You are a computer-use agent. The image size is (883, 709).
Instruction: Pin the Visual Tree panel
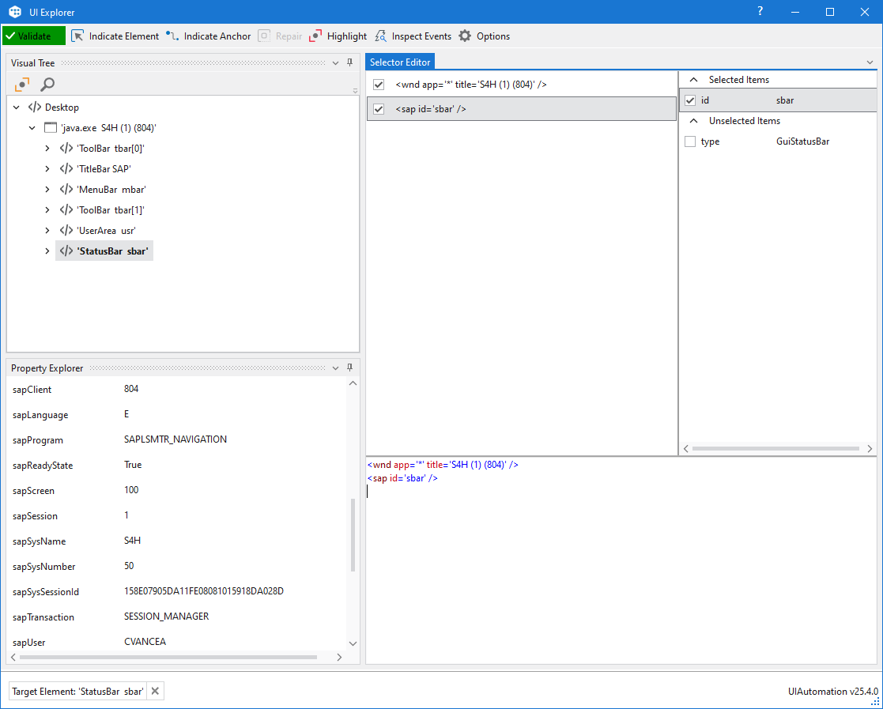(349, 62)
